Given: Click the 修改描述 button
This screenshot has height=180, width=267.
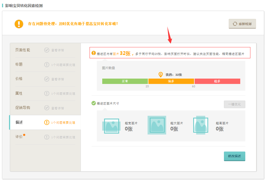Looking at the screenshot, I should click(234, 156).
